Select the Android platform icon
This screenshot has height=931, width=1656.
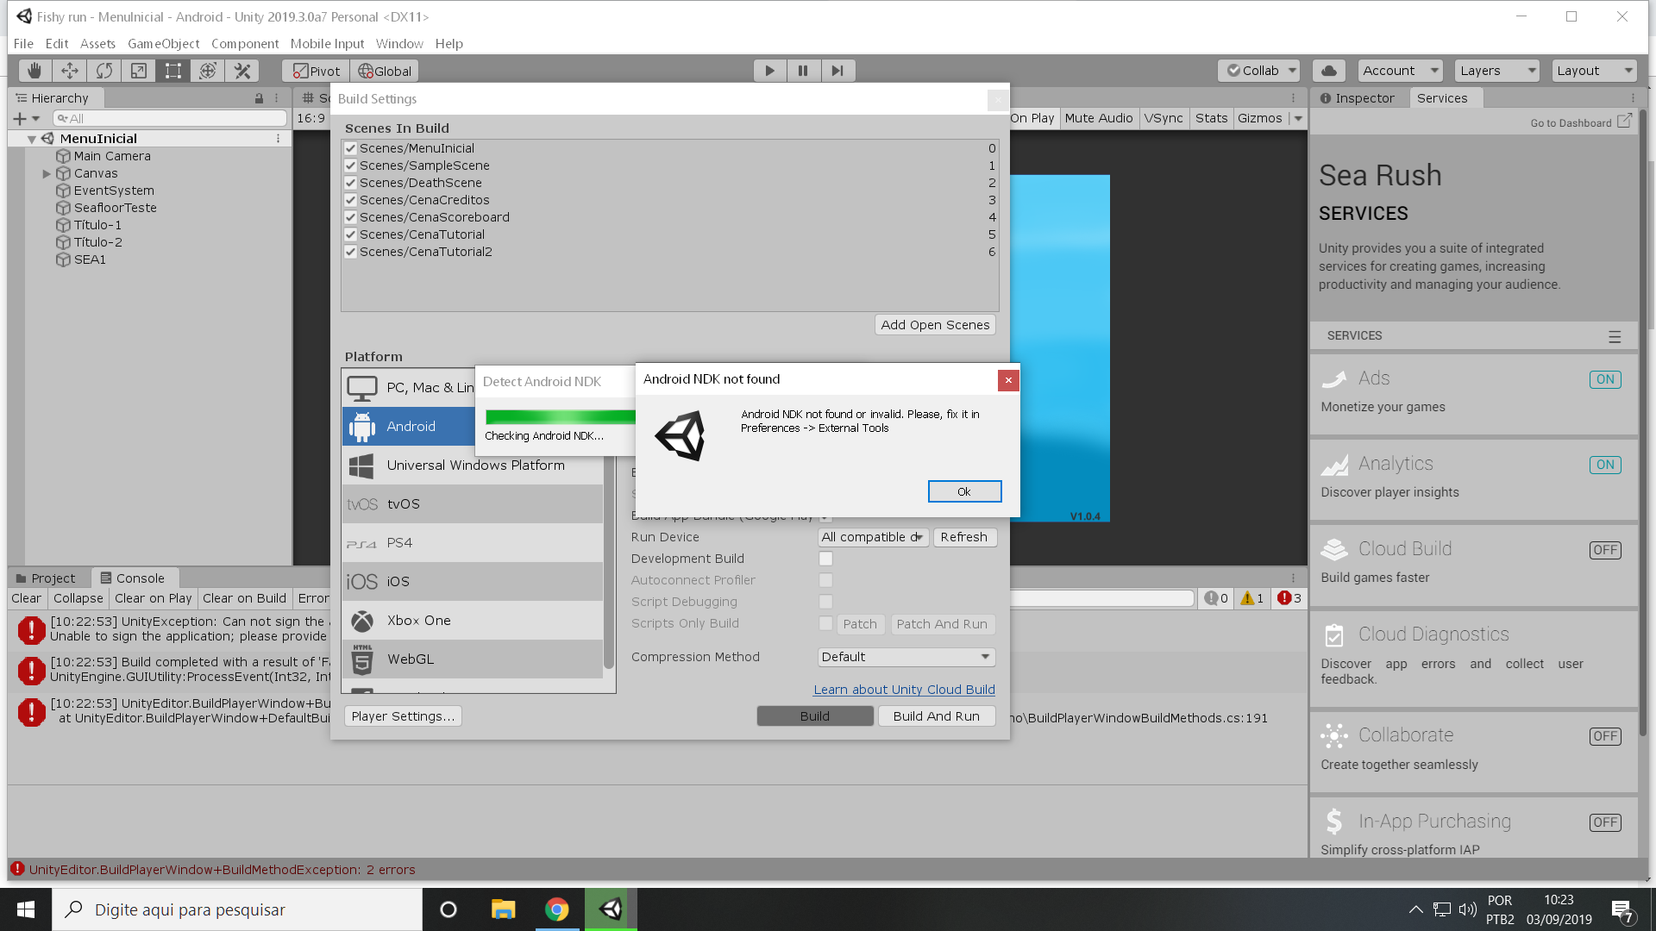tap(362, 427)
